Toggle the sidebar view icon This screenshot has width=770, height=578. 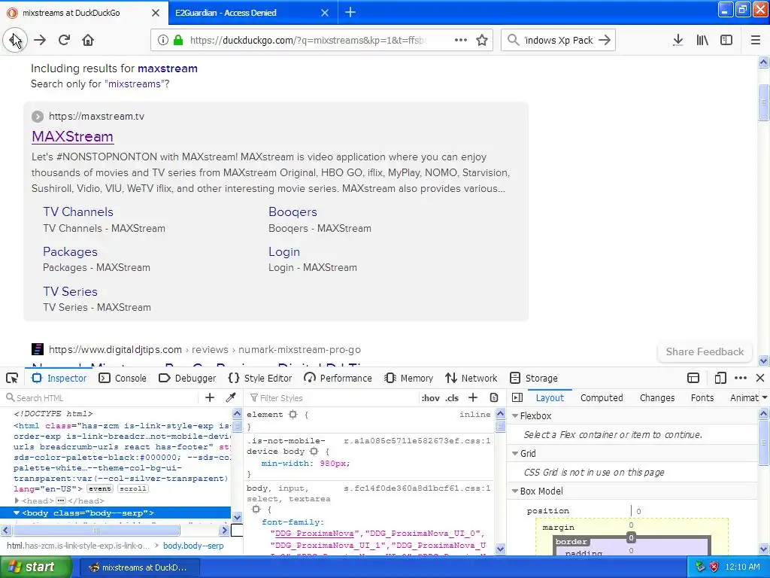tap(726, 40)
